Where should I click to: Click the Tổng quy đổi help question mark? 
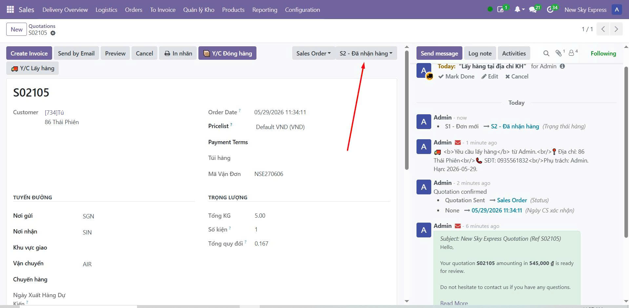(245, 242)
